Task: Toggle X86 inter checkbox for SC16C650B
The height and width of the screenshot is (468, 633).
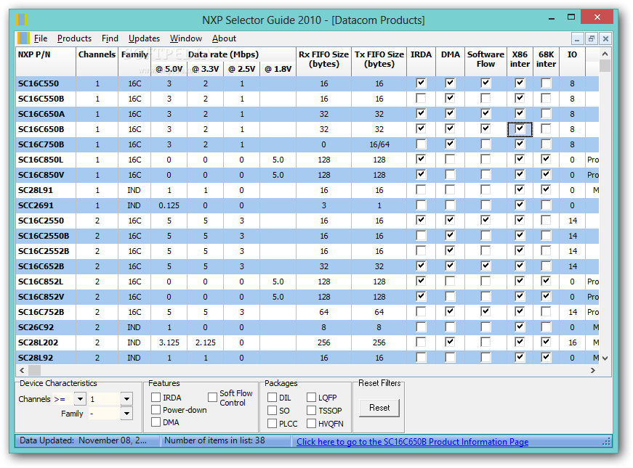Action: click(520, 129)
